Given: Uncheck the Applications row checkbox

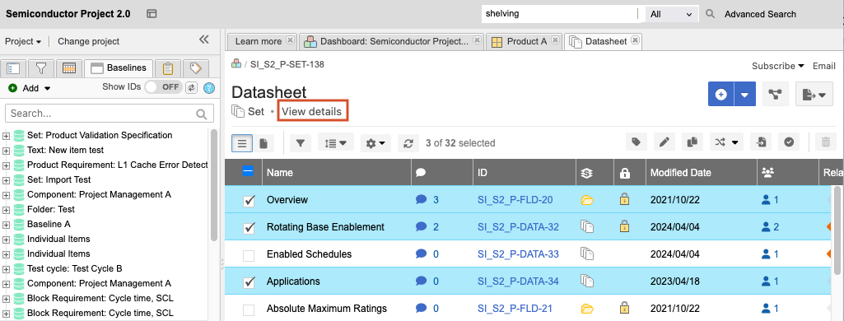Looking at the screenshot, I should point(249,282).
